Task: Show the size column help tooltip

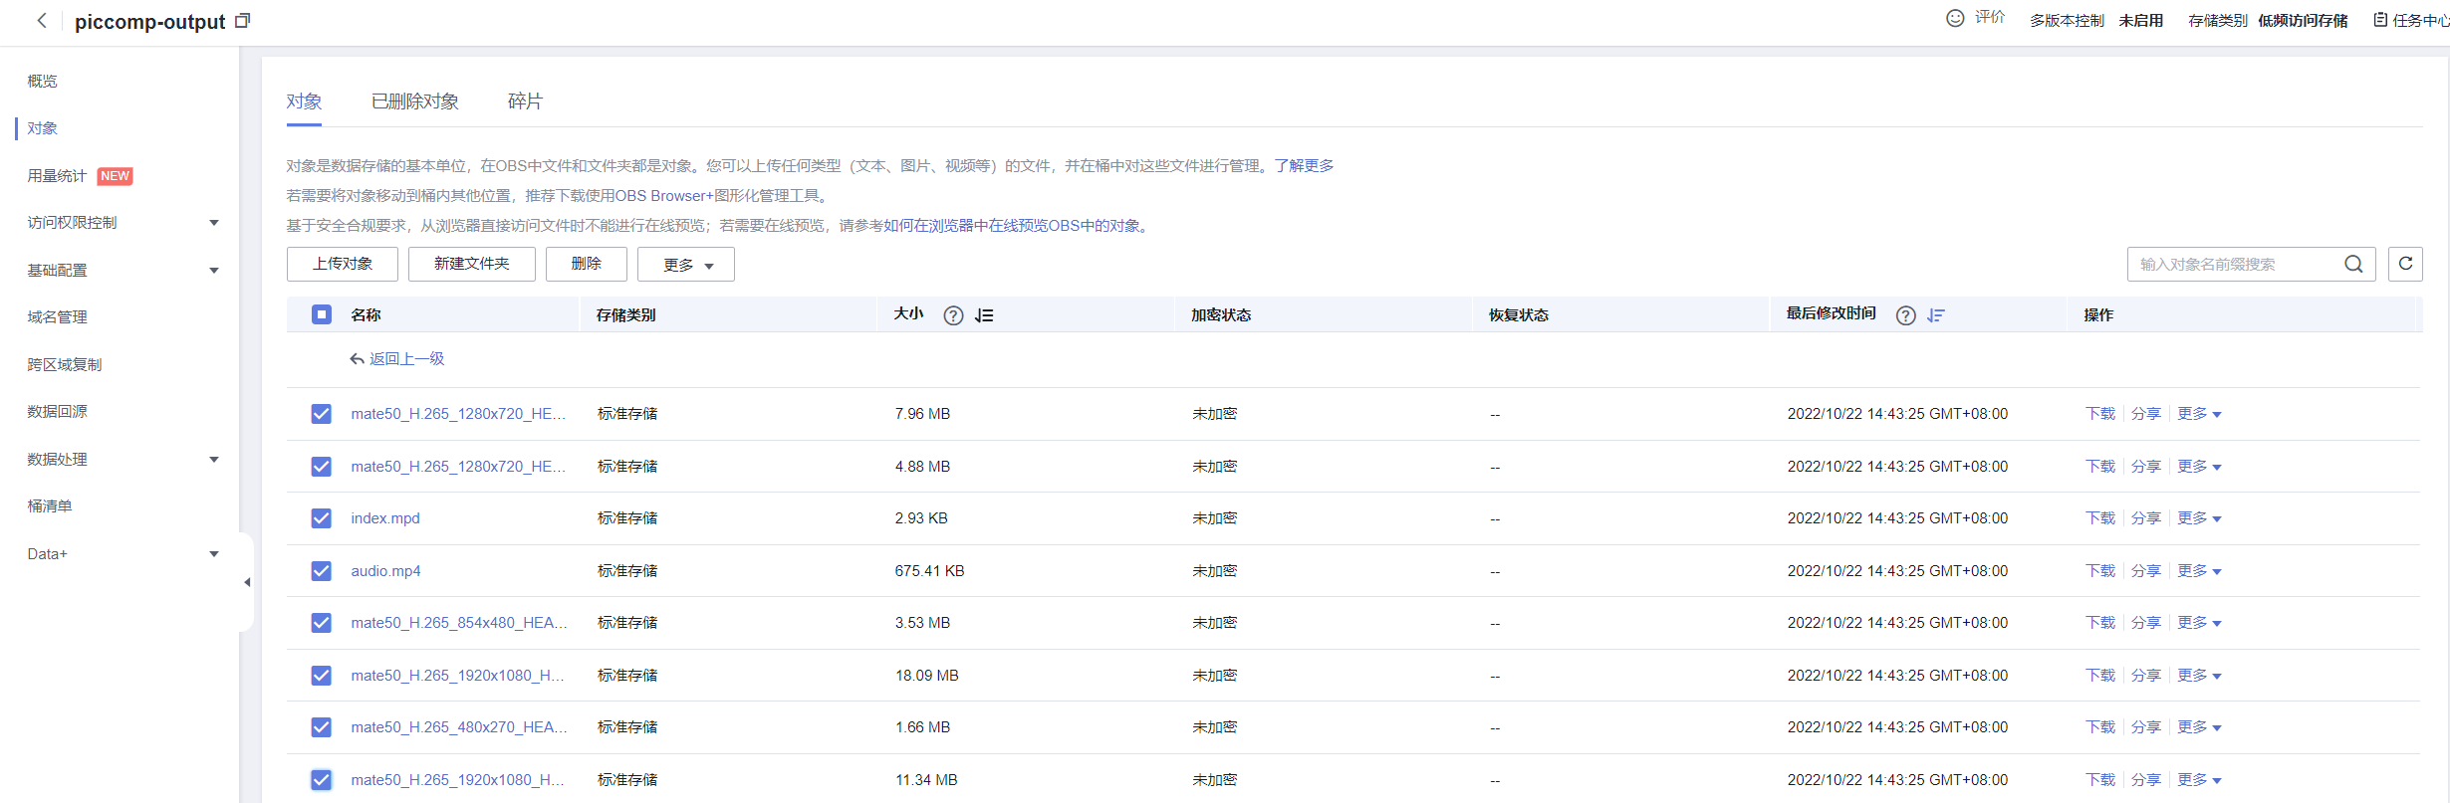Action: coord(953,315)
